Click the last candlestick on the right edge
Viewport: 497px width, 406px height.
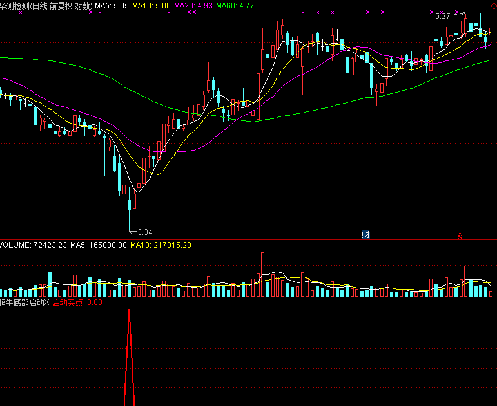(492, 30)
